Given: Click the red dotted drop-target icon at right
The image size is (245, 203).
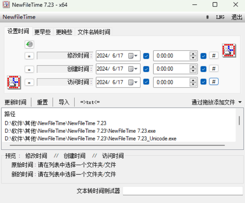Looking at the screenshot, I should [x=229, y=50].
